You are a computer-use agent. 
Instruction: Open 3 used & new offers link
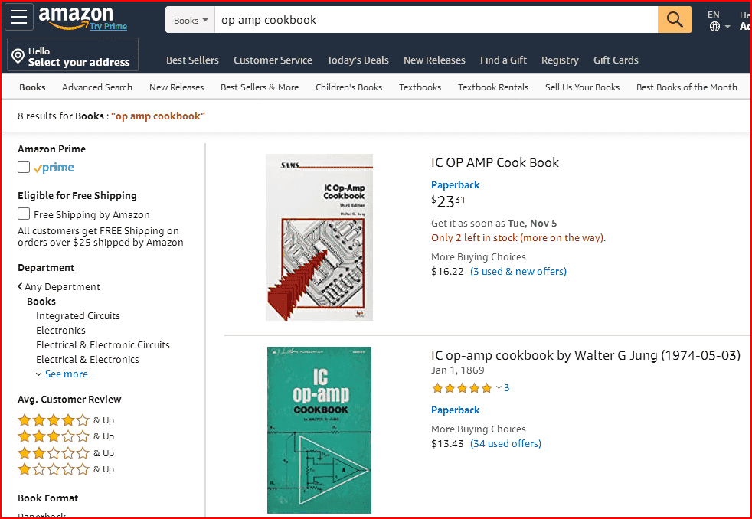click(x=518, y=272)
